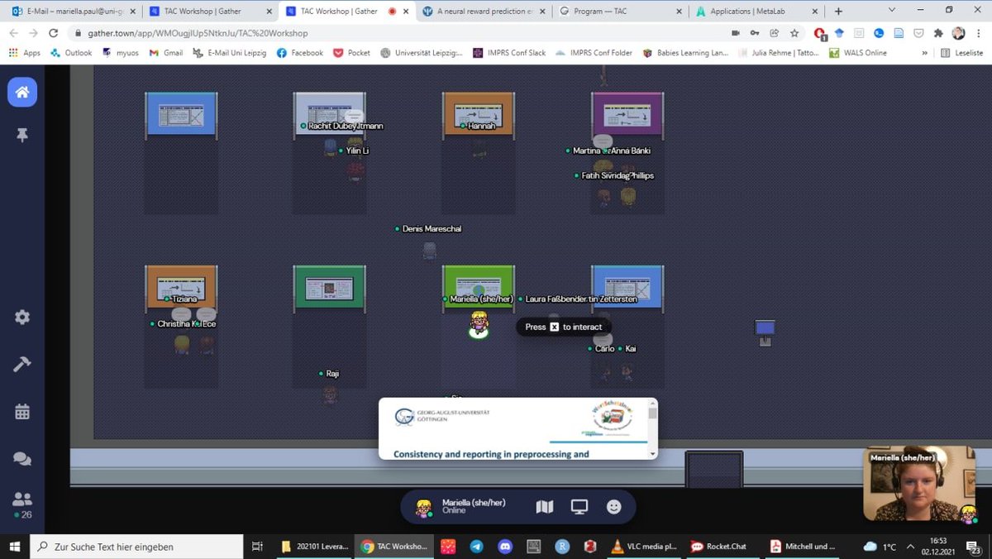Viewport: 992px width, 559px height.
Task: Open build hammer tool in Gather
Action: pyautogui.click(x=22, y=365)
